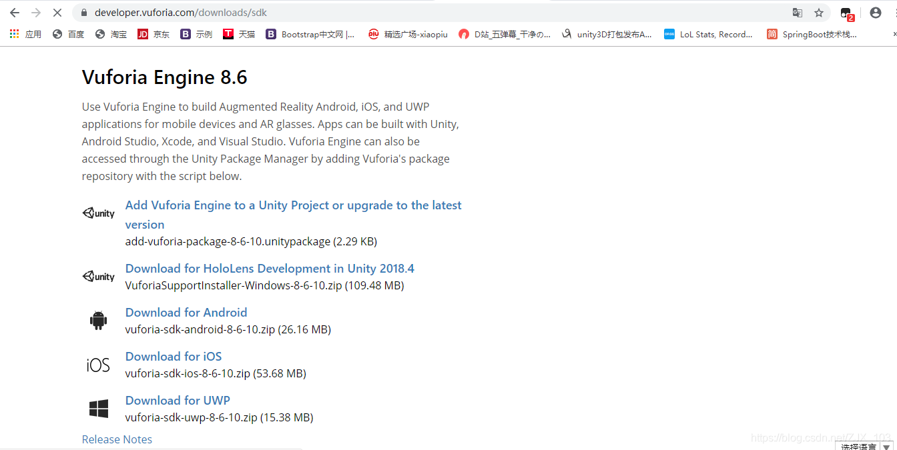This screenshot has width=897, height=450.
Task: Click the Download for Android link
Action: (x=186, y=313)
